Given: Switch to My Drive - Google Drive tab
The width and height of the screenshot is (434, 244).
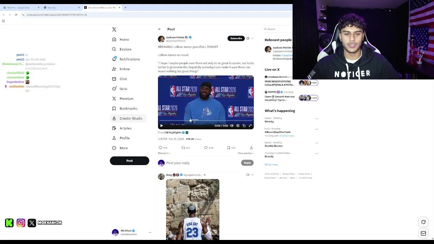Looking at the screenshot, I should click(x=21, y=7).
